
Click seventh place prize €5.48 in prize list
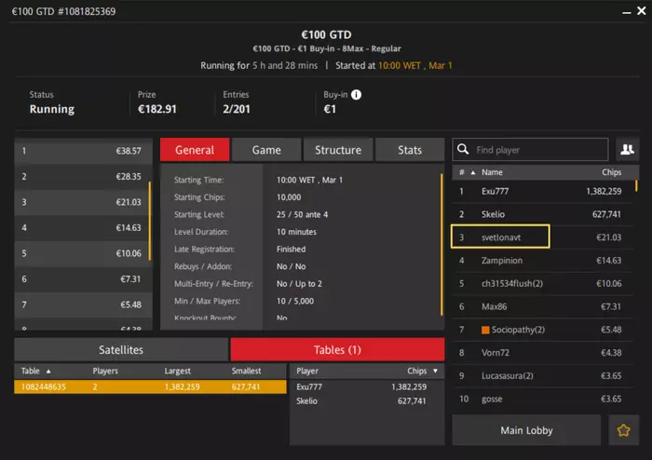[x=82, y=304]
